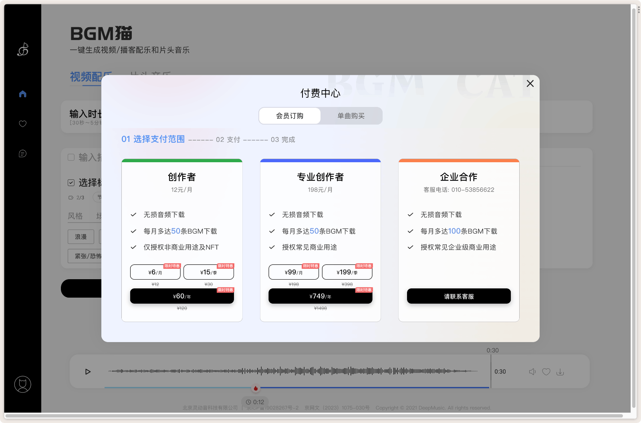The width and height of the screenshot is (641, 423).
Task: Open the cat avatar profile icon
Action: click(x=23, y=384)
